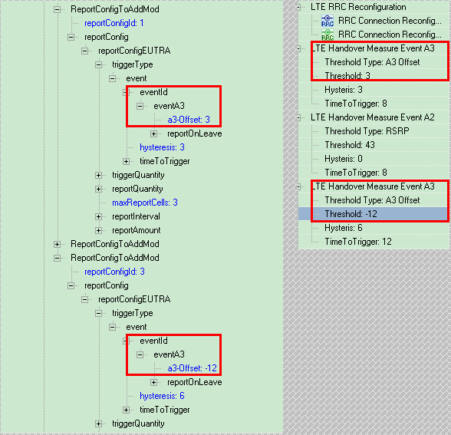Select TimeToTrigger: 8 below Hysteris: 3

coord(356,104)
